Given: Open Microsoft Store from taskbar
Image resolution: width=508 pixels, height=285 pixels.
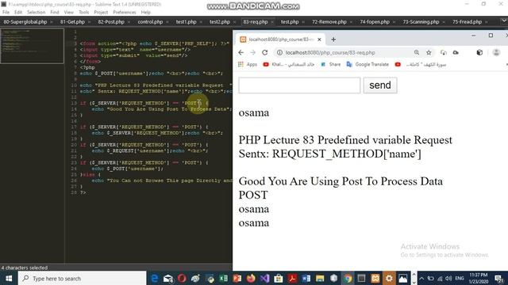Looking at the screenshot, I should tap(279, 278).
